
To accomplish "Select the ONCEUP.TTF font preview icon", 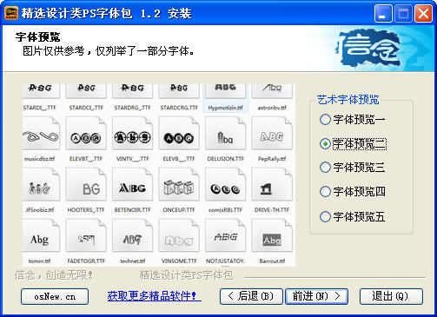I will 179,184.
